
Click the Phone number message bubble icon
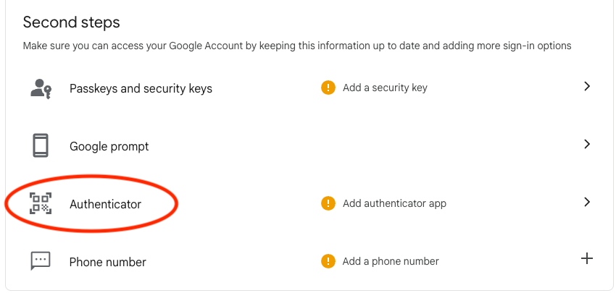(41, 261)
